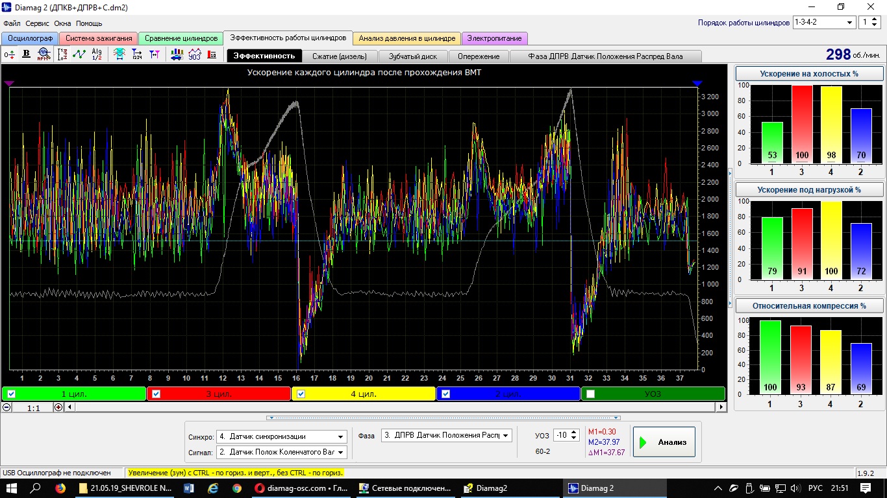Zoom out with the minus magnifier icon
This screenshot has width=887, height=498.
pos(6,407)
